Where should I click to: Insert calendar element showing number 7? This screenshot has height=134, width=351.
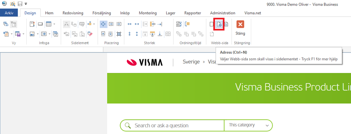click(x=56, y=34)
